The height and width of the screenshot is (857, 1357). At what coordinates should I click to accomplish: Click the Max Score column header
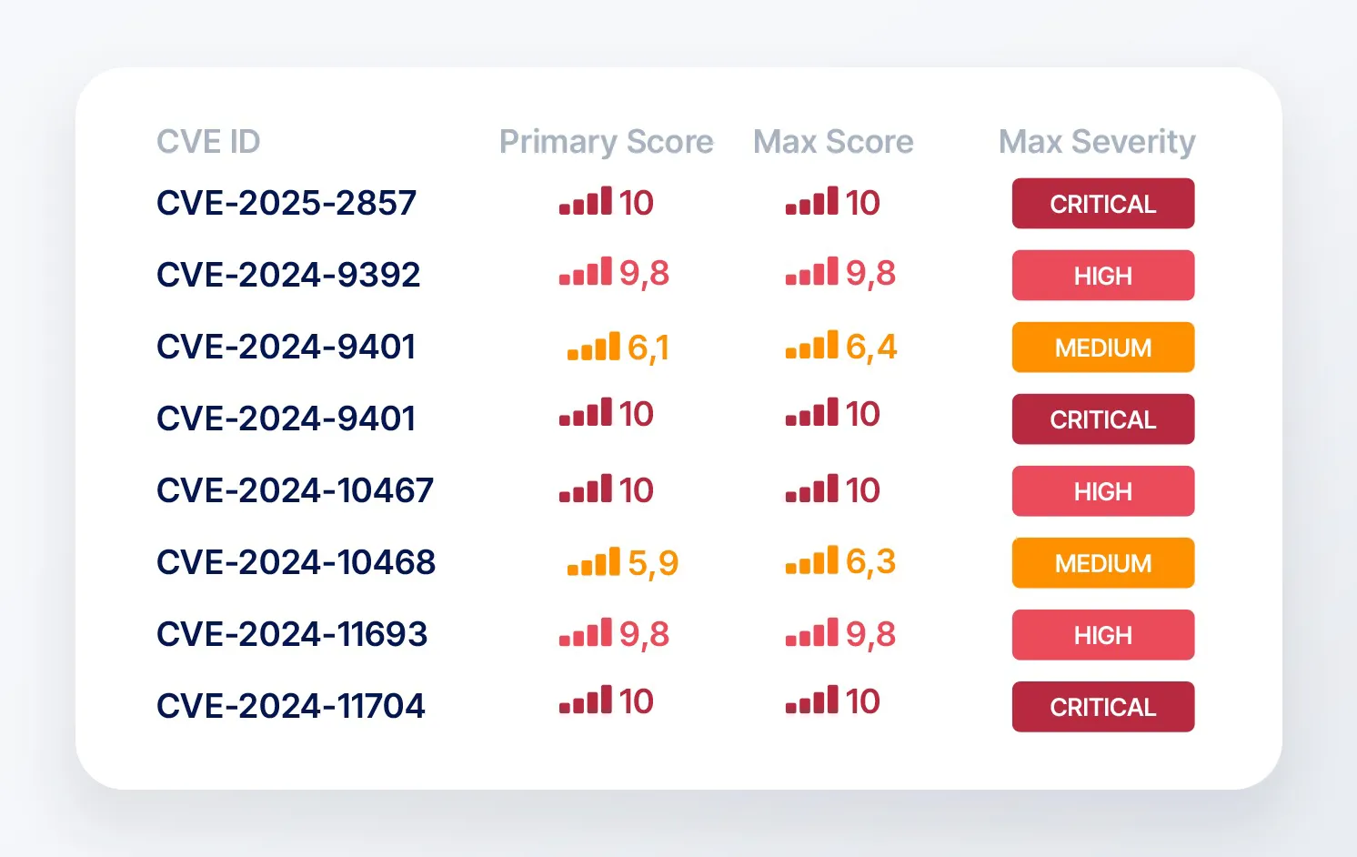pyautogui.click(x=833, y=142)
